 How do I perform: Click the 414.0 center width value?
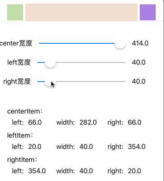(x=140, y=43)
